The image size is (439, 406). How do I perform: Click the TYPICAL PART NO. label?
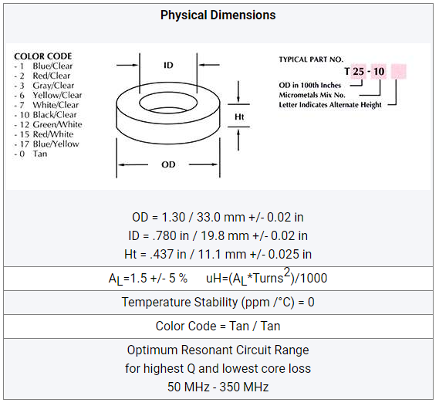point(311,59)
